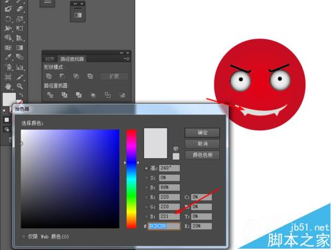Image resolution: width=332 pixels, height=250 pixels.
Task: Select the Symbol Sprayer tool
Action: 8,67
